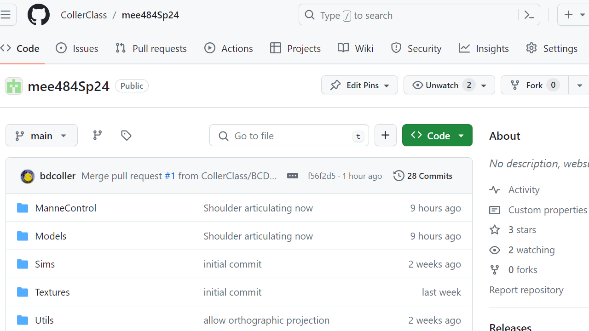Click the add file plus button
The image size is (589, 331).
point(385,135)
